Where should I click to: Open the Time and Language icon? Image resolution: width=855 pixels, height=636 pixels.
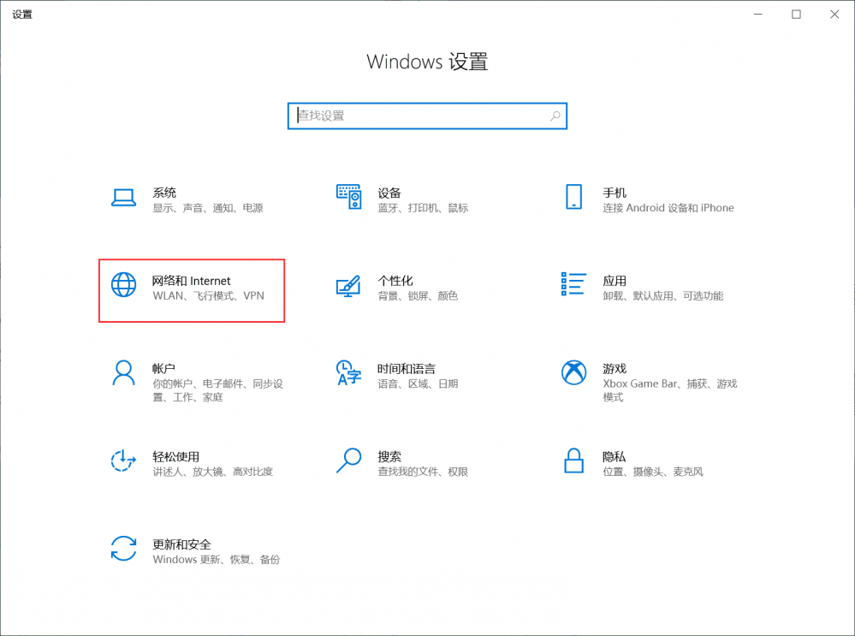tap(348, 373)
